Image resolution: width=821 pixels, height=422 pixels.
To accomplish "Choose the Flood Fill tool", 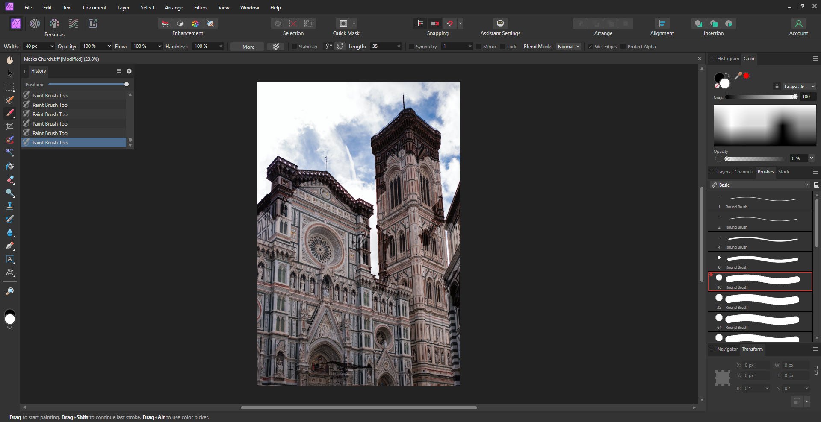I will (x=10, y=166).
